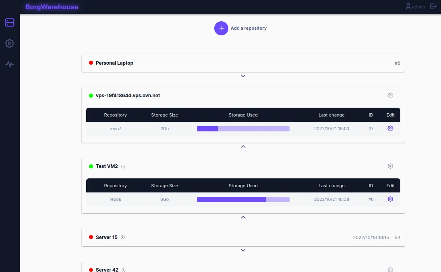Click the info icon beside Server 15
The width and height of the screenshot is (441, 272).
tap(123, 237)
